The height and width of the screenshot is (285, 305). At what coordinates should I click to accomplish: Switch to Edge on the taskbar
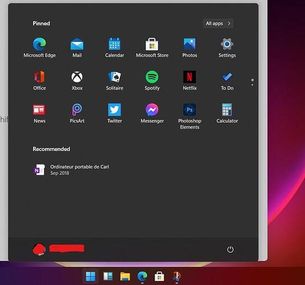point(142,276)
